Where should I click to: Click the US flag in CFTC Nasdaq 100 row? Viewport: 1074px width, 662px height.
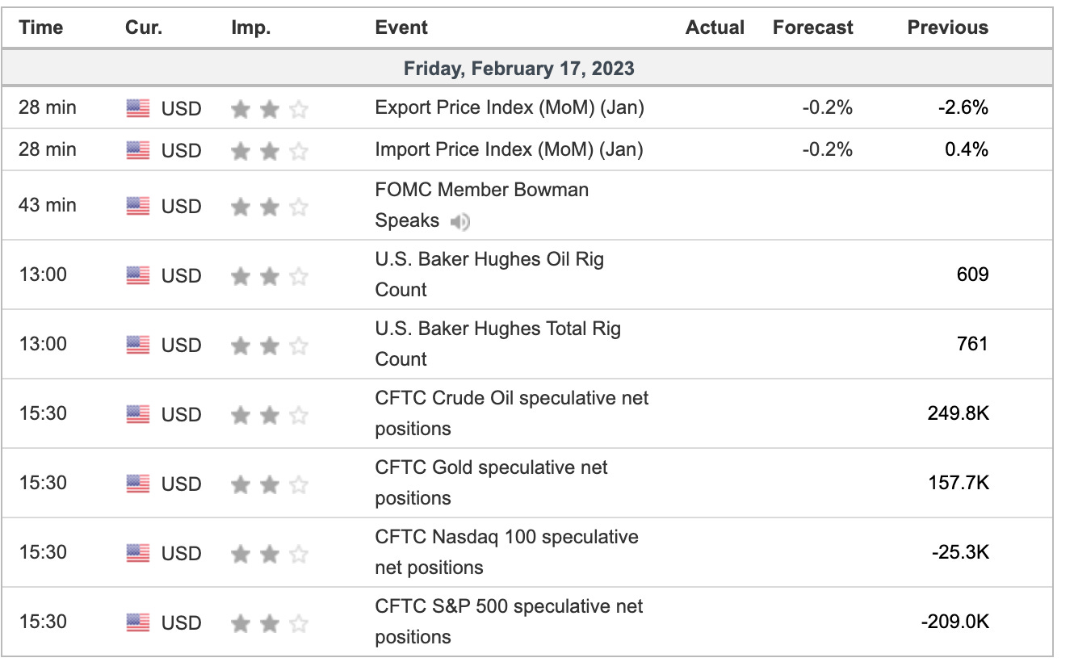point(138,554)
